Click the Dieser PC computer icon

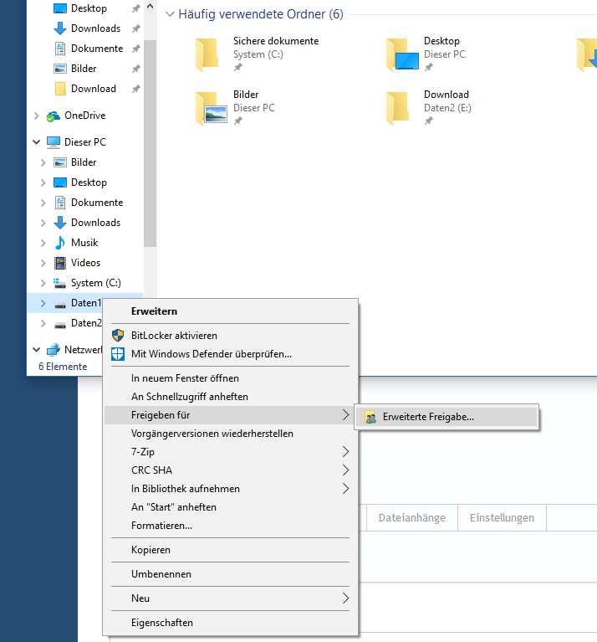tap(54, 142)
